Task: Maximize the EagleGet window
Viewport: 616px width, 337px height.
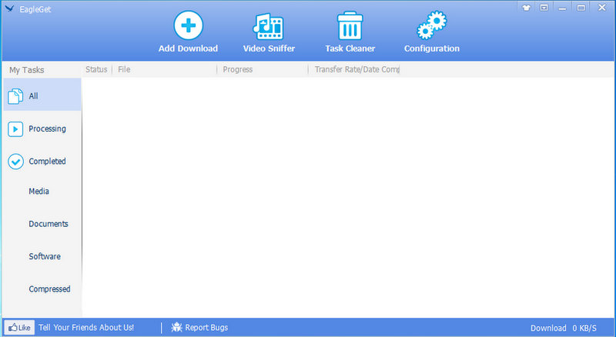Action: pyautogui.click(x=581, y=8)
